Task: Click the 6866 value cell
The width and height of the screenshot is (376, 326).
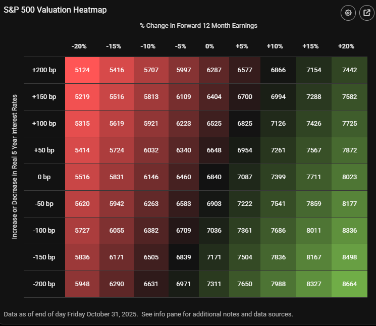Action: 278,70
